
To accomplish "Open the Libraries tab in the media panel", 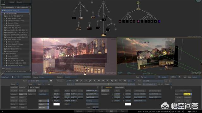I will point(19,2).
